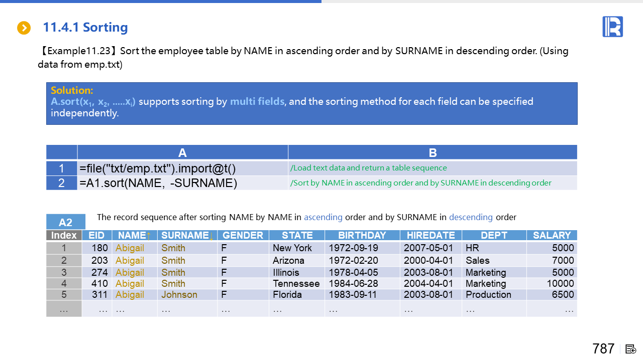Click the orange chevron icon beside Sorting heading
This screenshot has width=643, height=361.
pos(24,28)
